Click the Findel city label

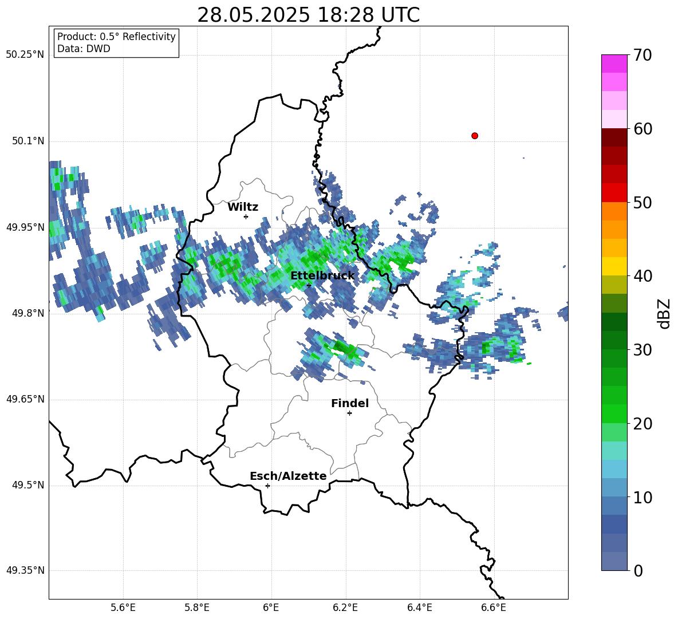click(x=350, y=403)
